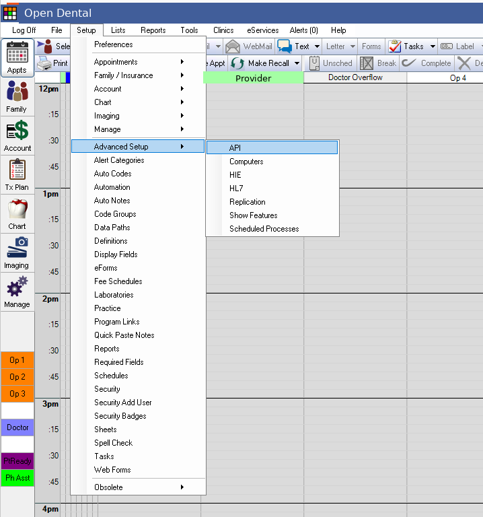Open Alerts (0) menu

click(x=304, y=30)
